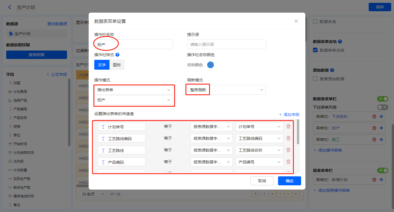Screen dimensions: 394x212
Task: Select the 文字 style tab
Action: pyautogui.click(x=102, y=65)
